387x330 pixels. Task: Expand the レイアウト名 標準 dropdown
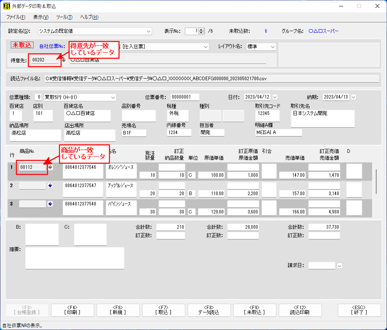[x=272, y=47]
